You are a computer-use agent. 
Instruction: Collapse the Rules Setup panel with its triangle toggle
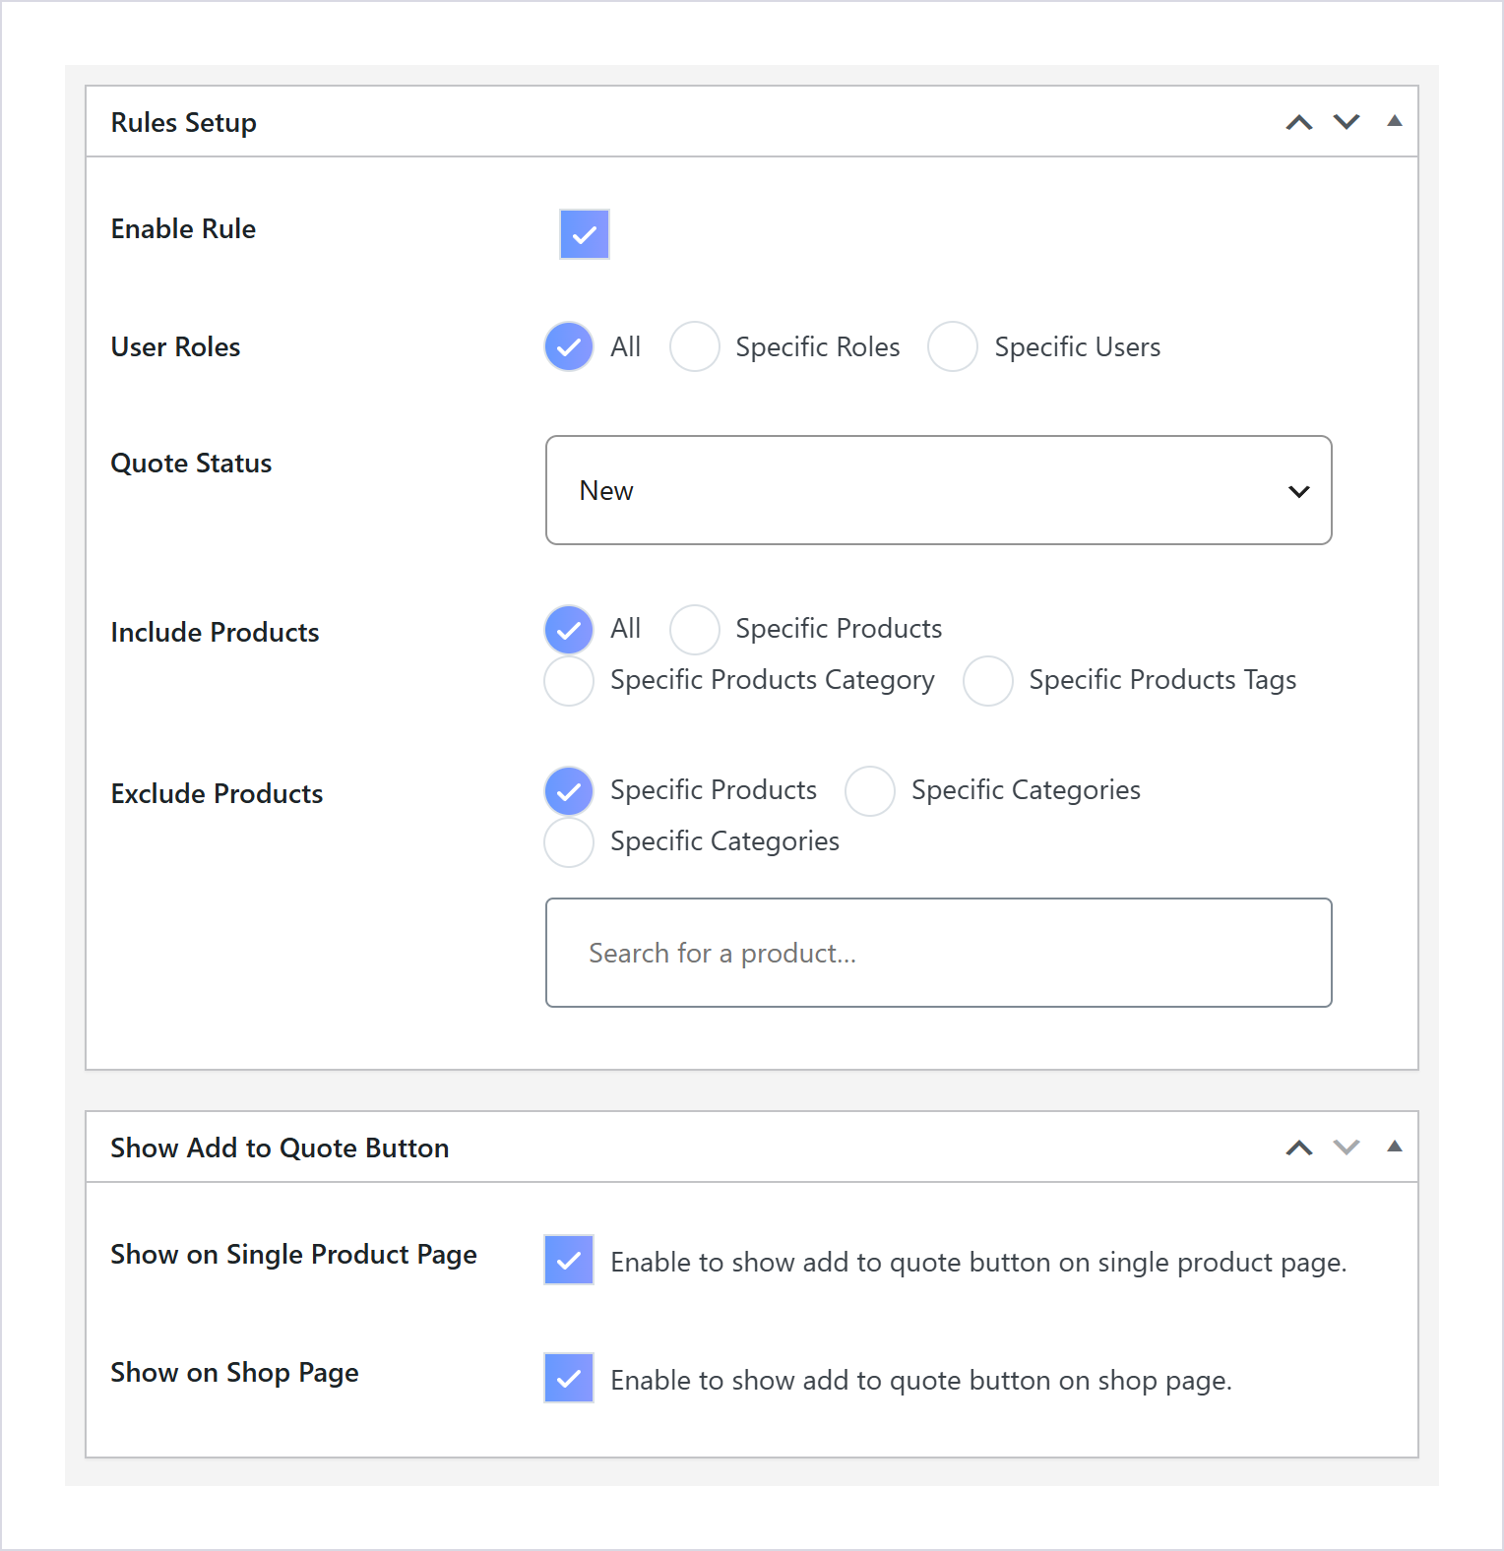pyautogui.click(x=1395, y=121)
